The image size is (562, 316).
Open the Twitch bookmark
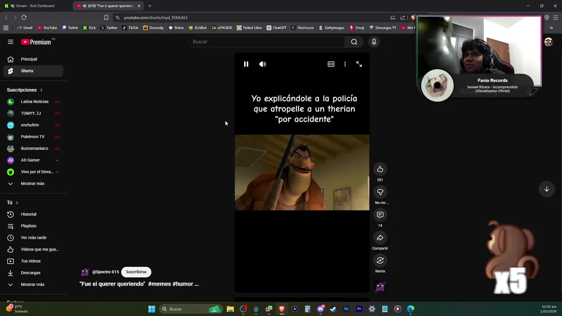tap(70, 28)
